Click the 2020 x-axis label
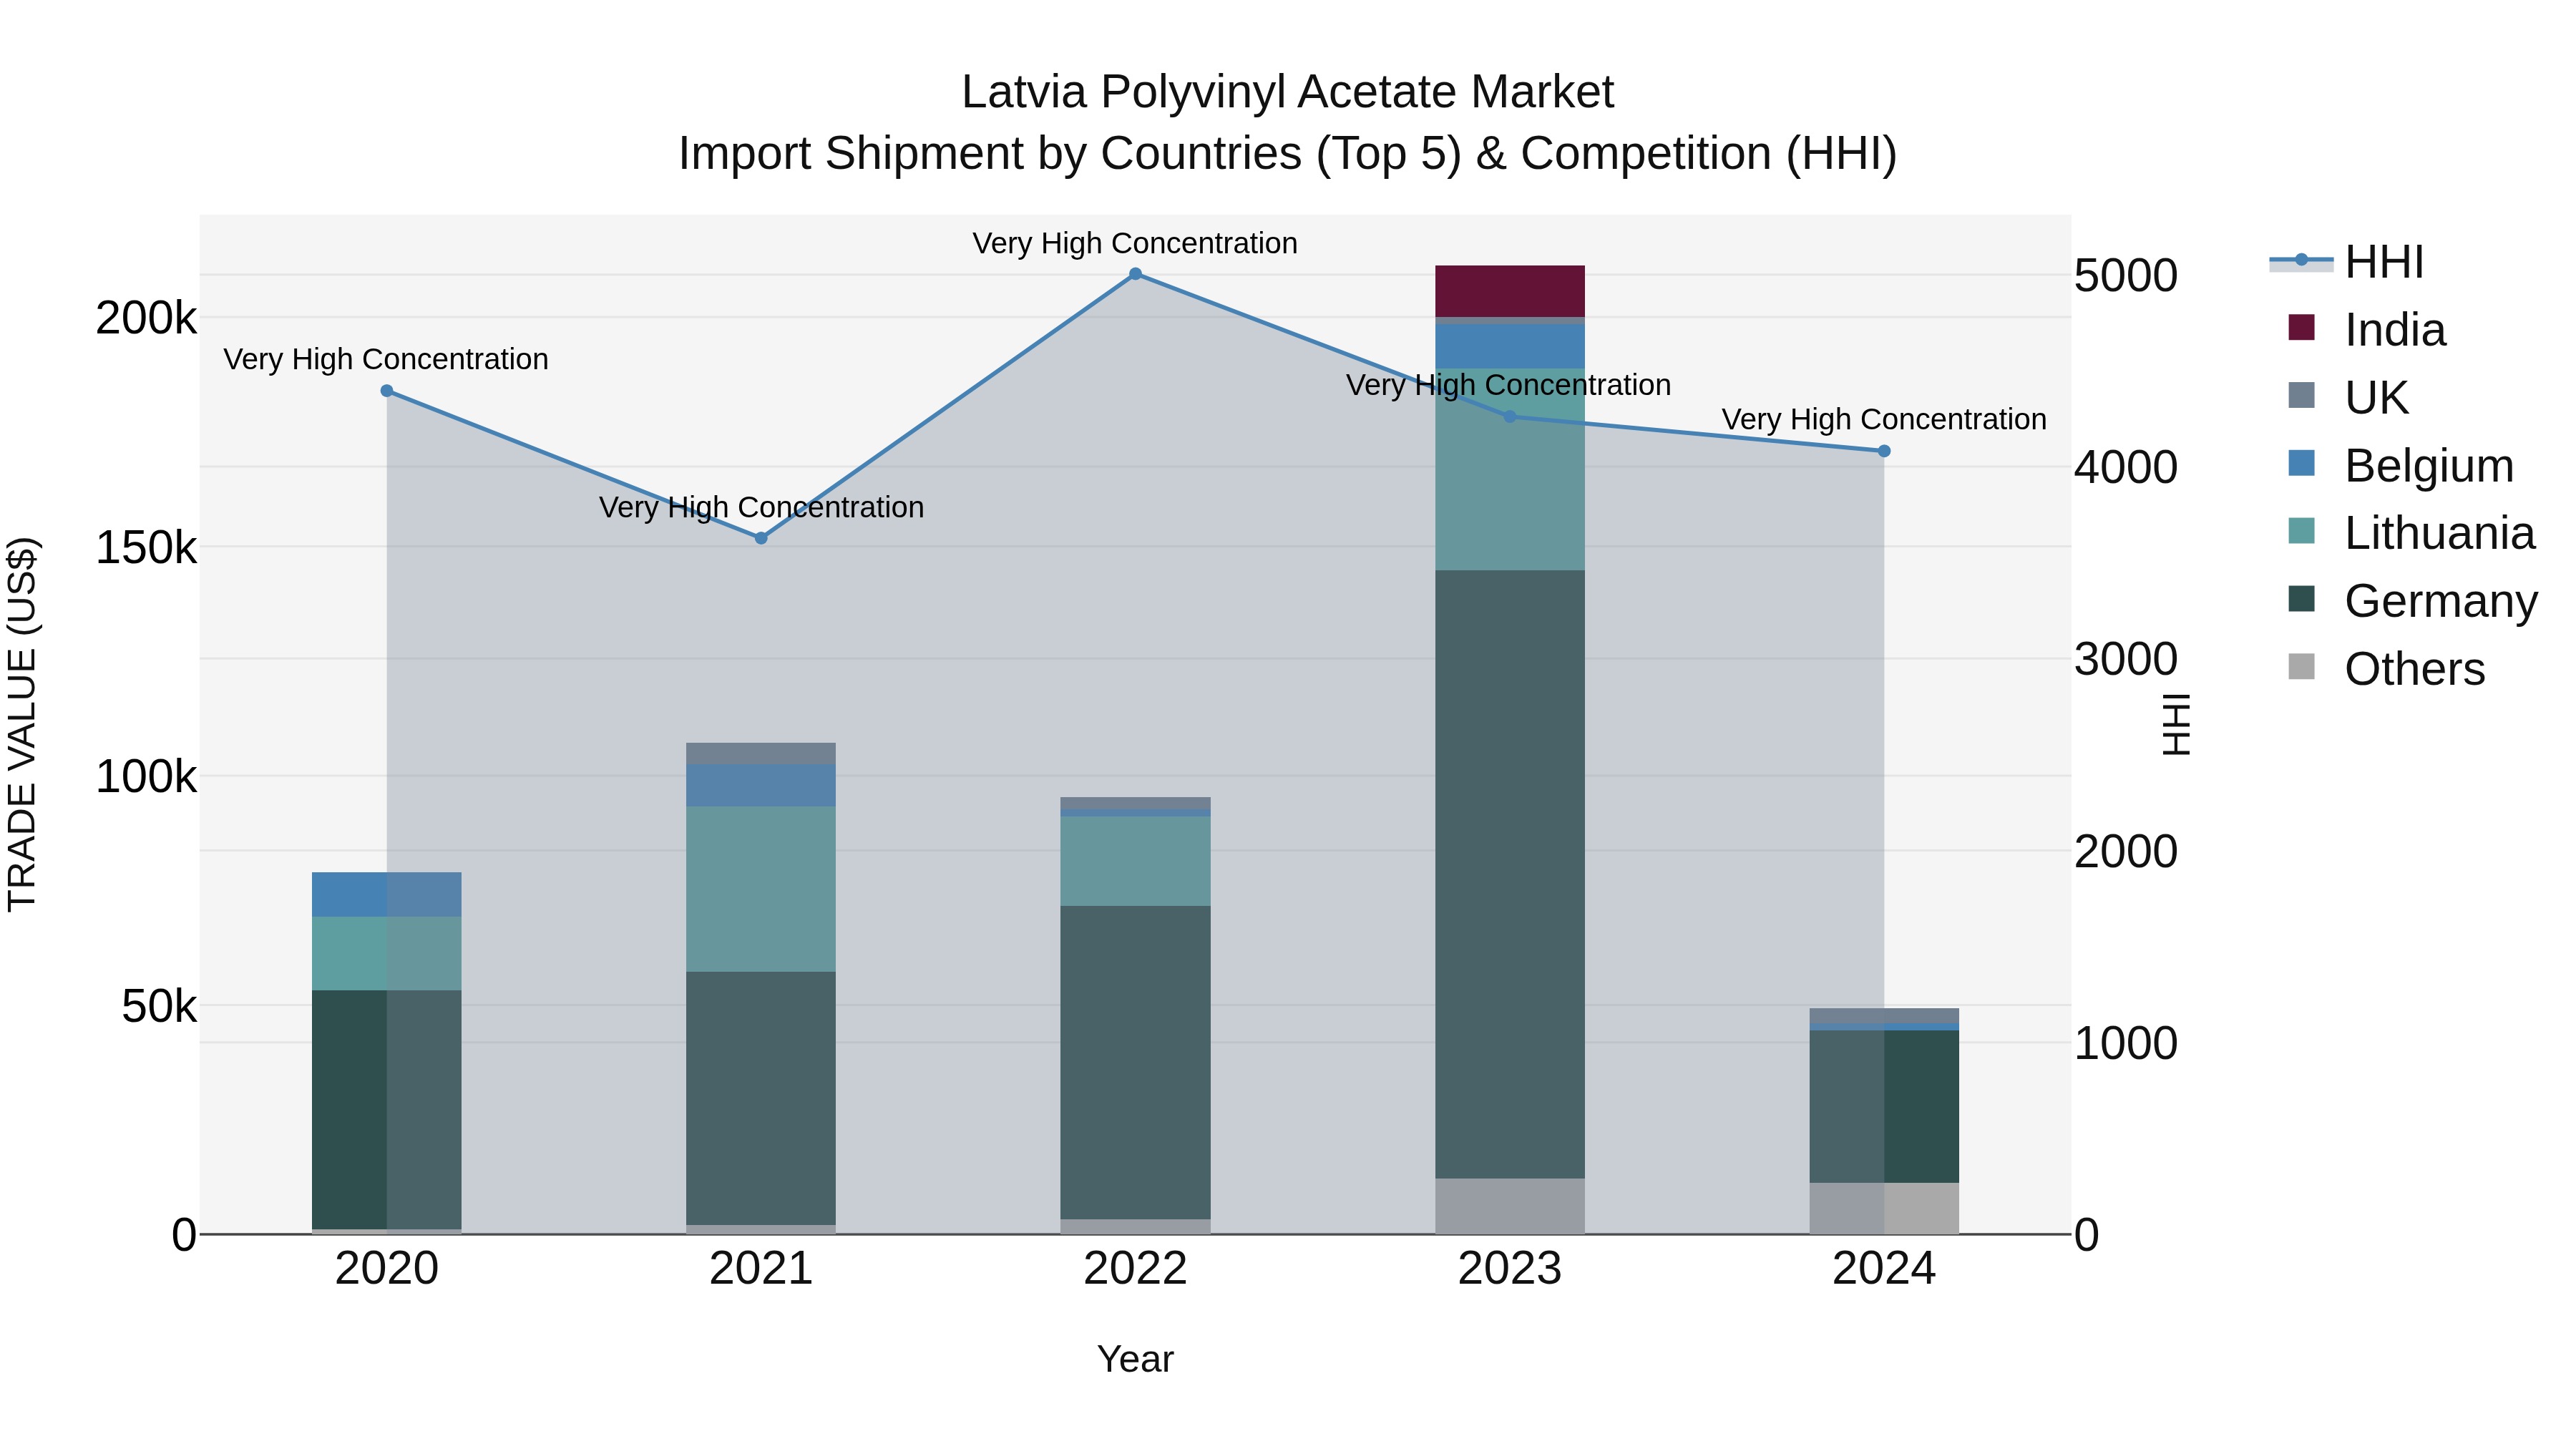 [387, 1269]
